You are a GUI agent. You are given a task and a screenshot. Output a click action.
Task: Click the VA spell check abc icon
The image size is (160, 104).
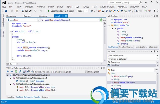click(125, 11)
